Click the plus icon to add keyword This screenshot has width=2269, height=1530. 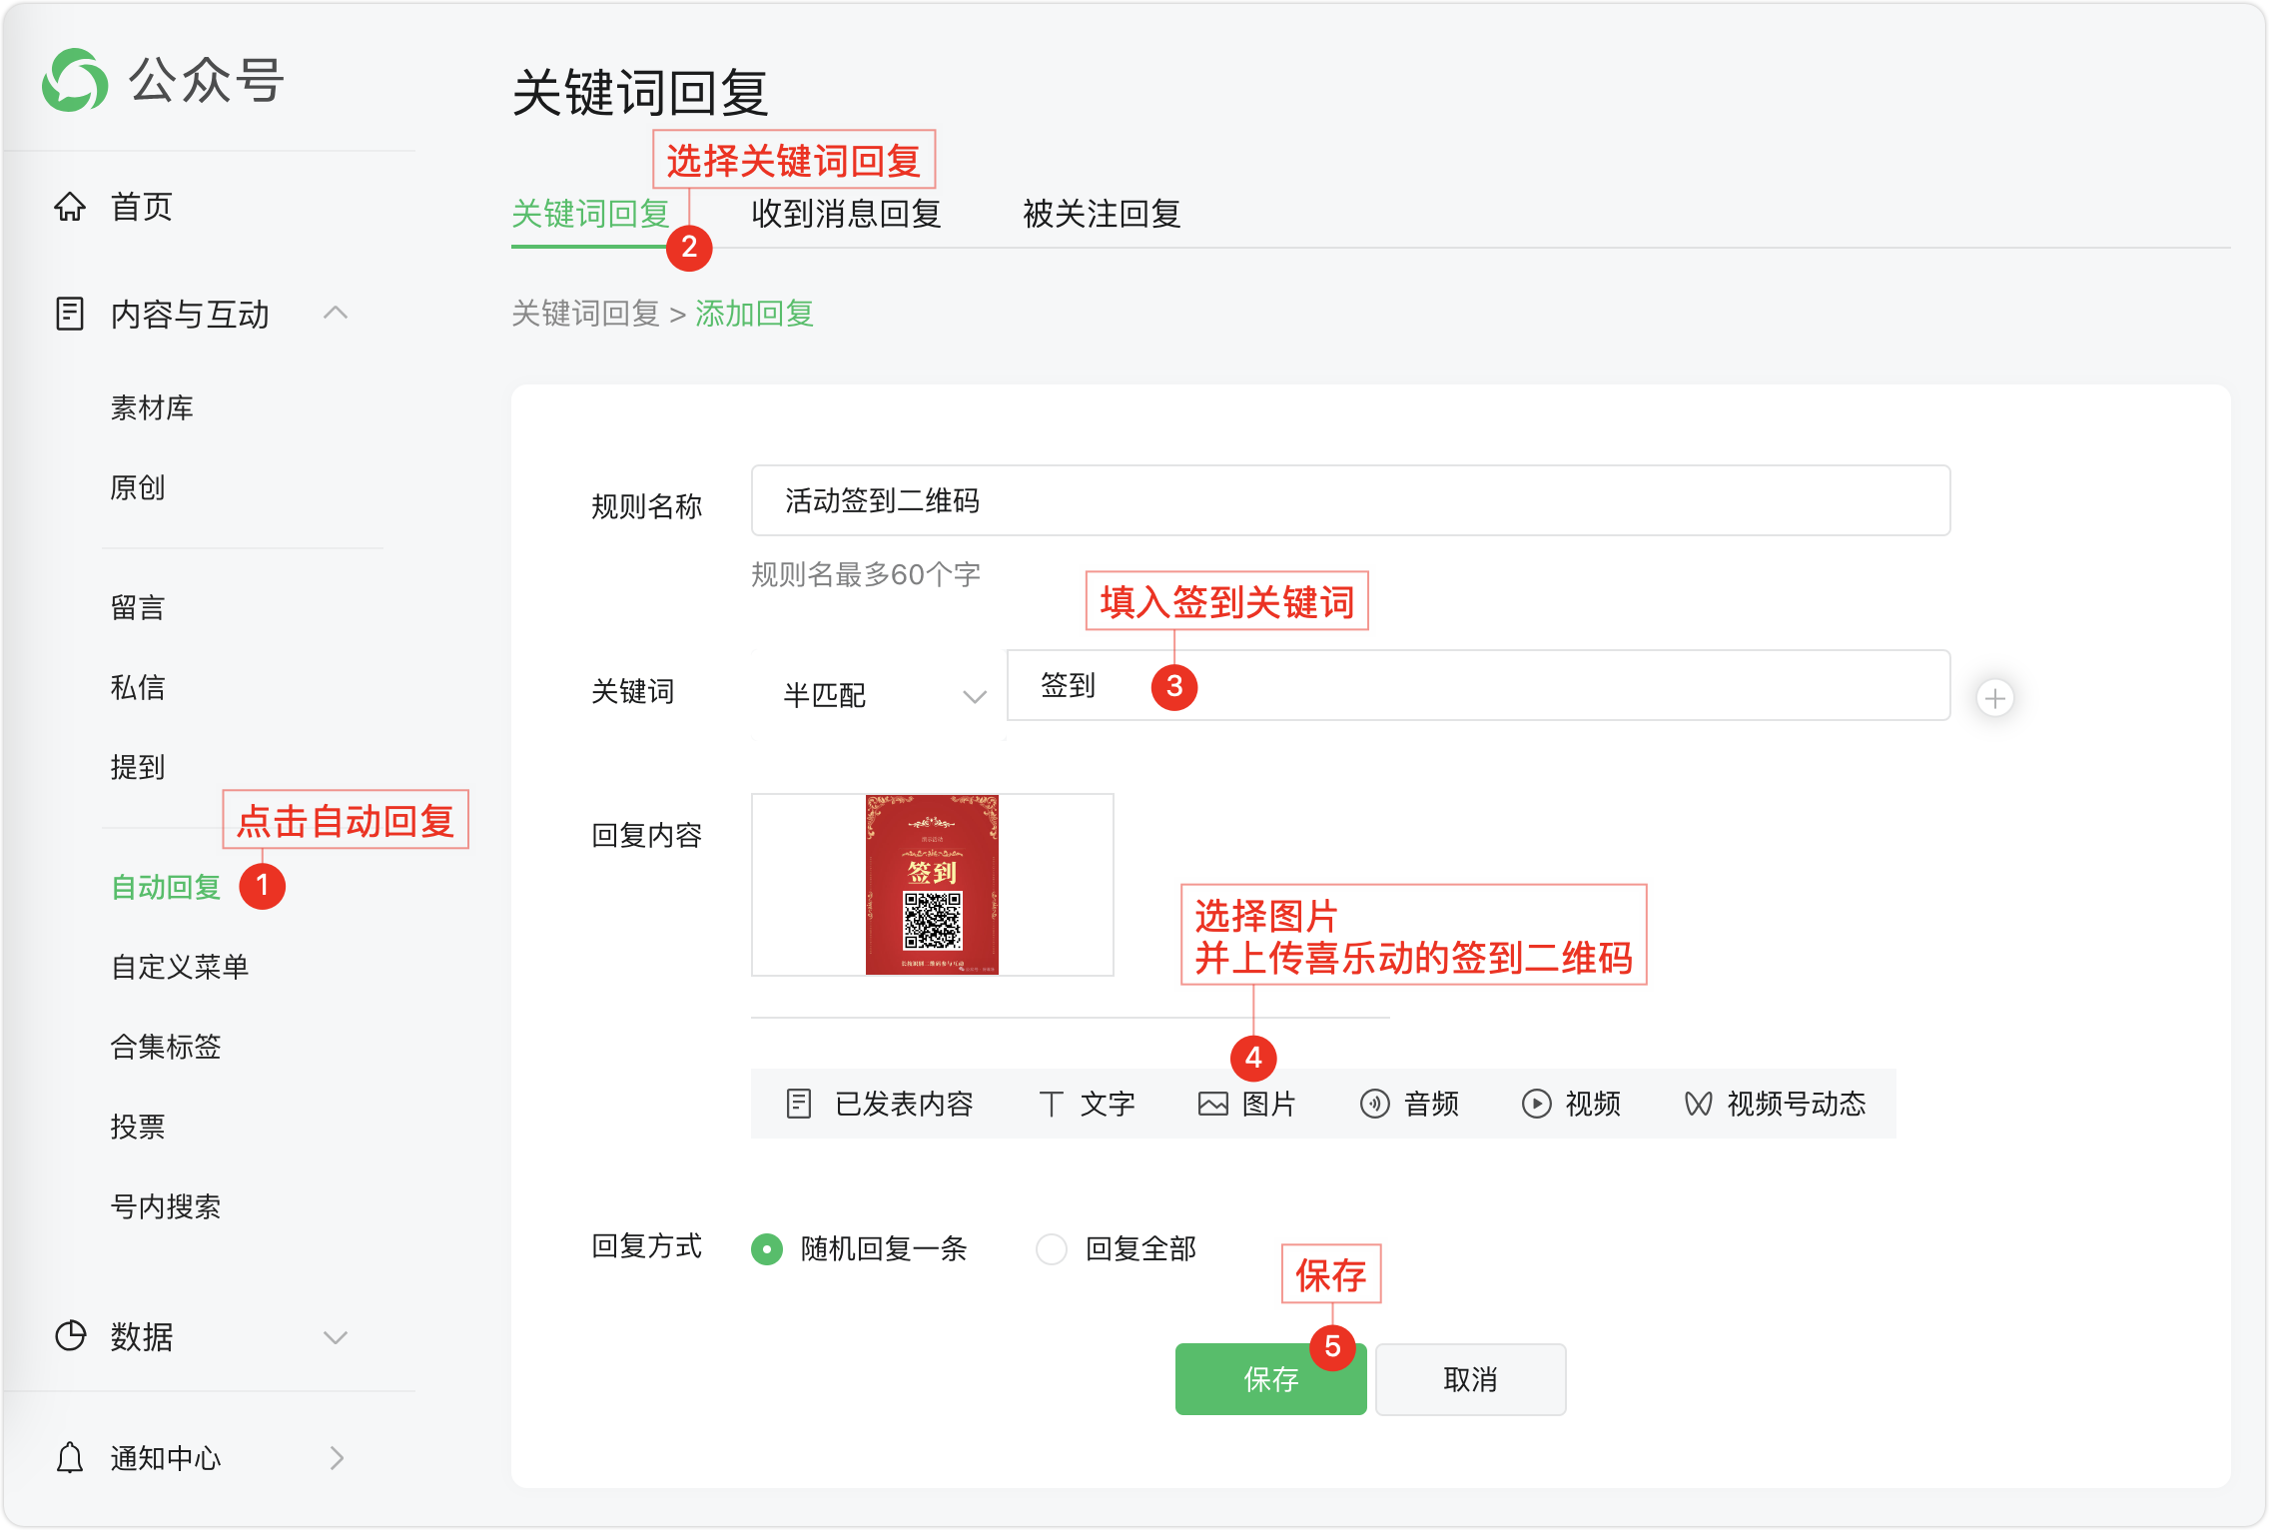[x=1995, y=698]
